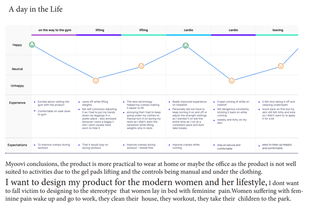
Task: Select the "Experience" row label
Action: click(17, 103)
